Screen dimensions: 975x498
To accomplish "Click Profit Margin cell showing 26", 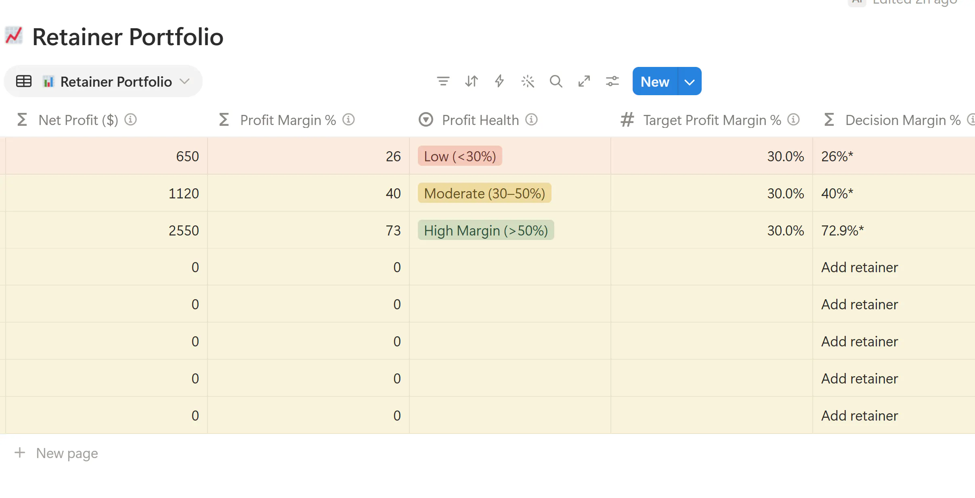I will [x=308, y=156].
